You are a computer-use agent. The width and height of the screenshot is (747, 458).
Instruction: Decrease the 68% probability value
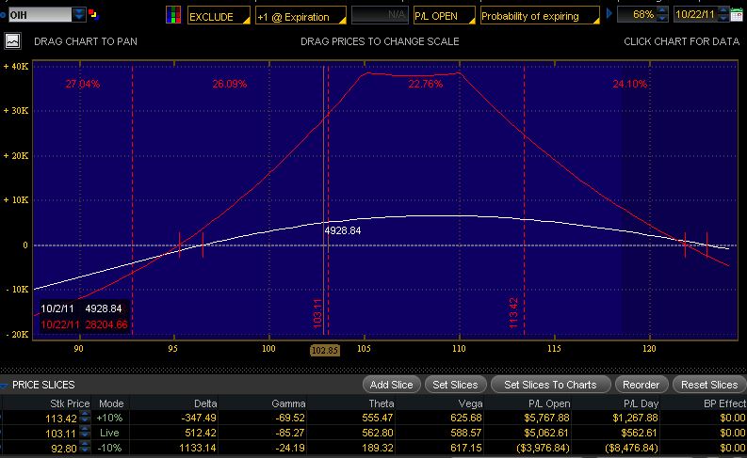662,18
